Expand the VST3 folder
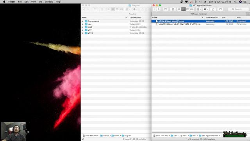 coord(82,33)
